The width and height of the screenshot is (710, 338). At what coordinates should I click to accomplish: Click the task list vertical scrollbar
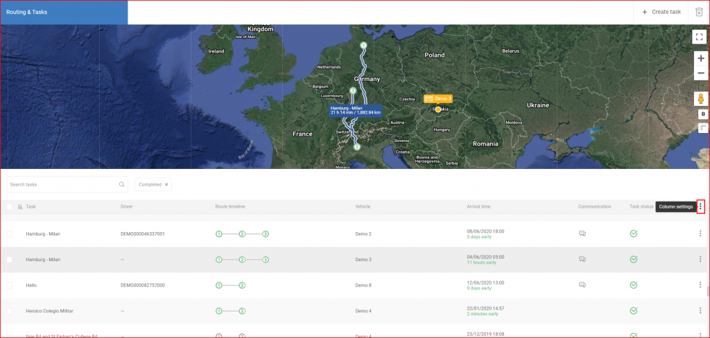pos(708,291)
